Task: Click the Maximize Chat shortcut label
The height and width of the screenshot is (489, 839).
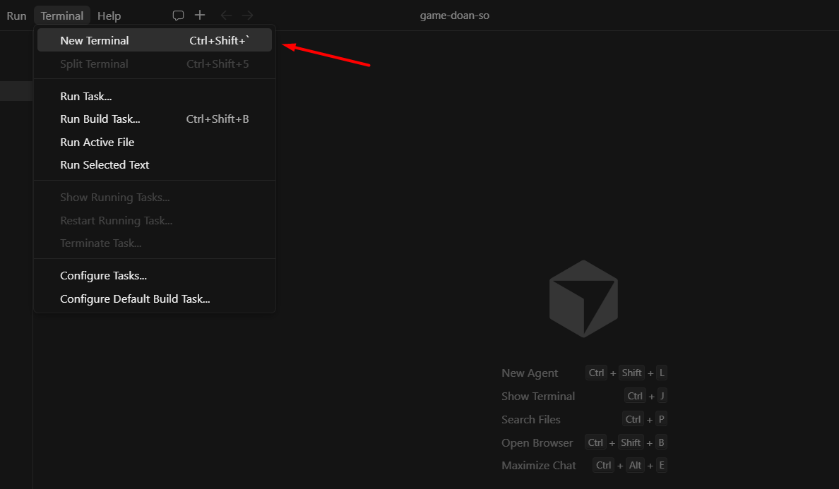Action: coord(539,466)
